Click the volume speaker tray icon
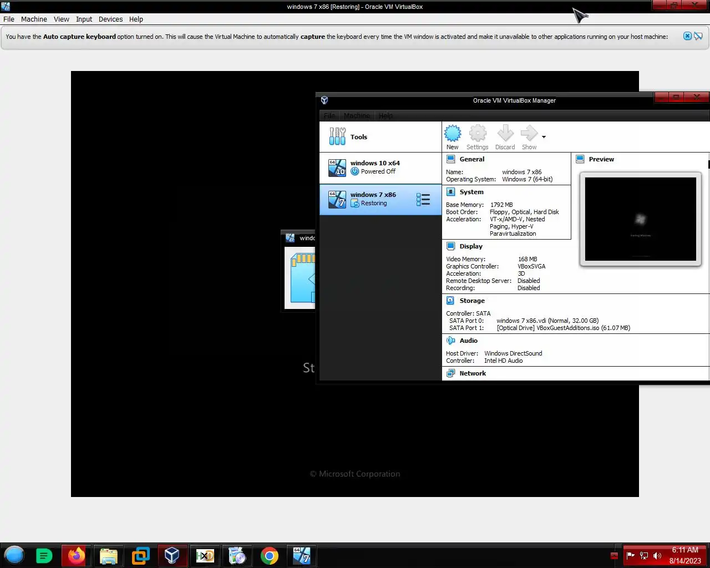 [657, 555]
